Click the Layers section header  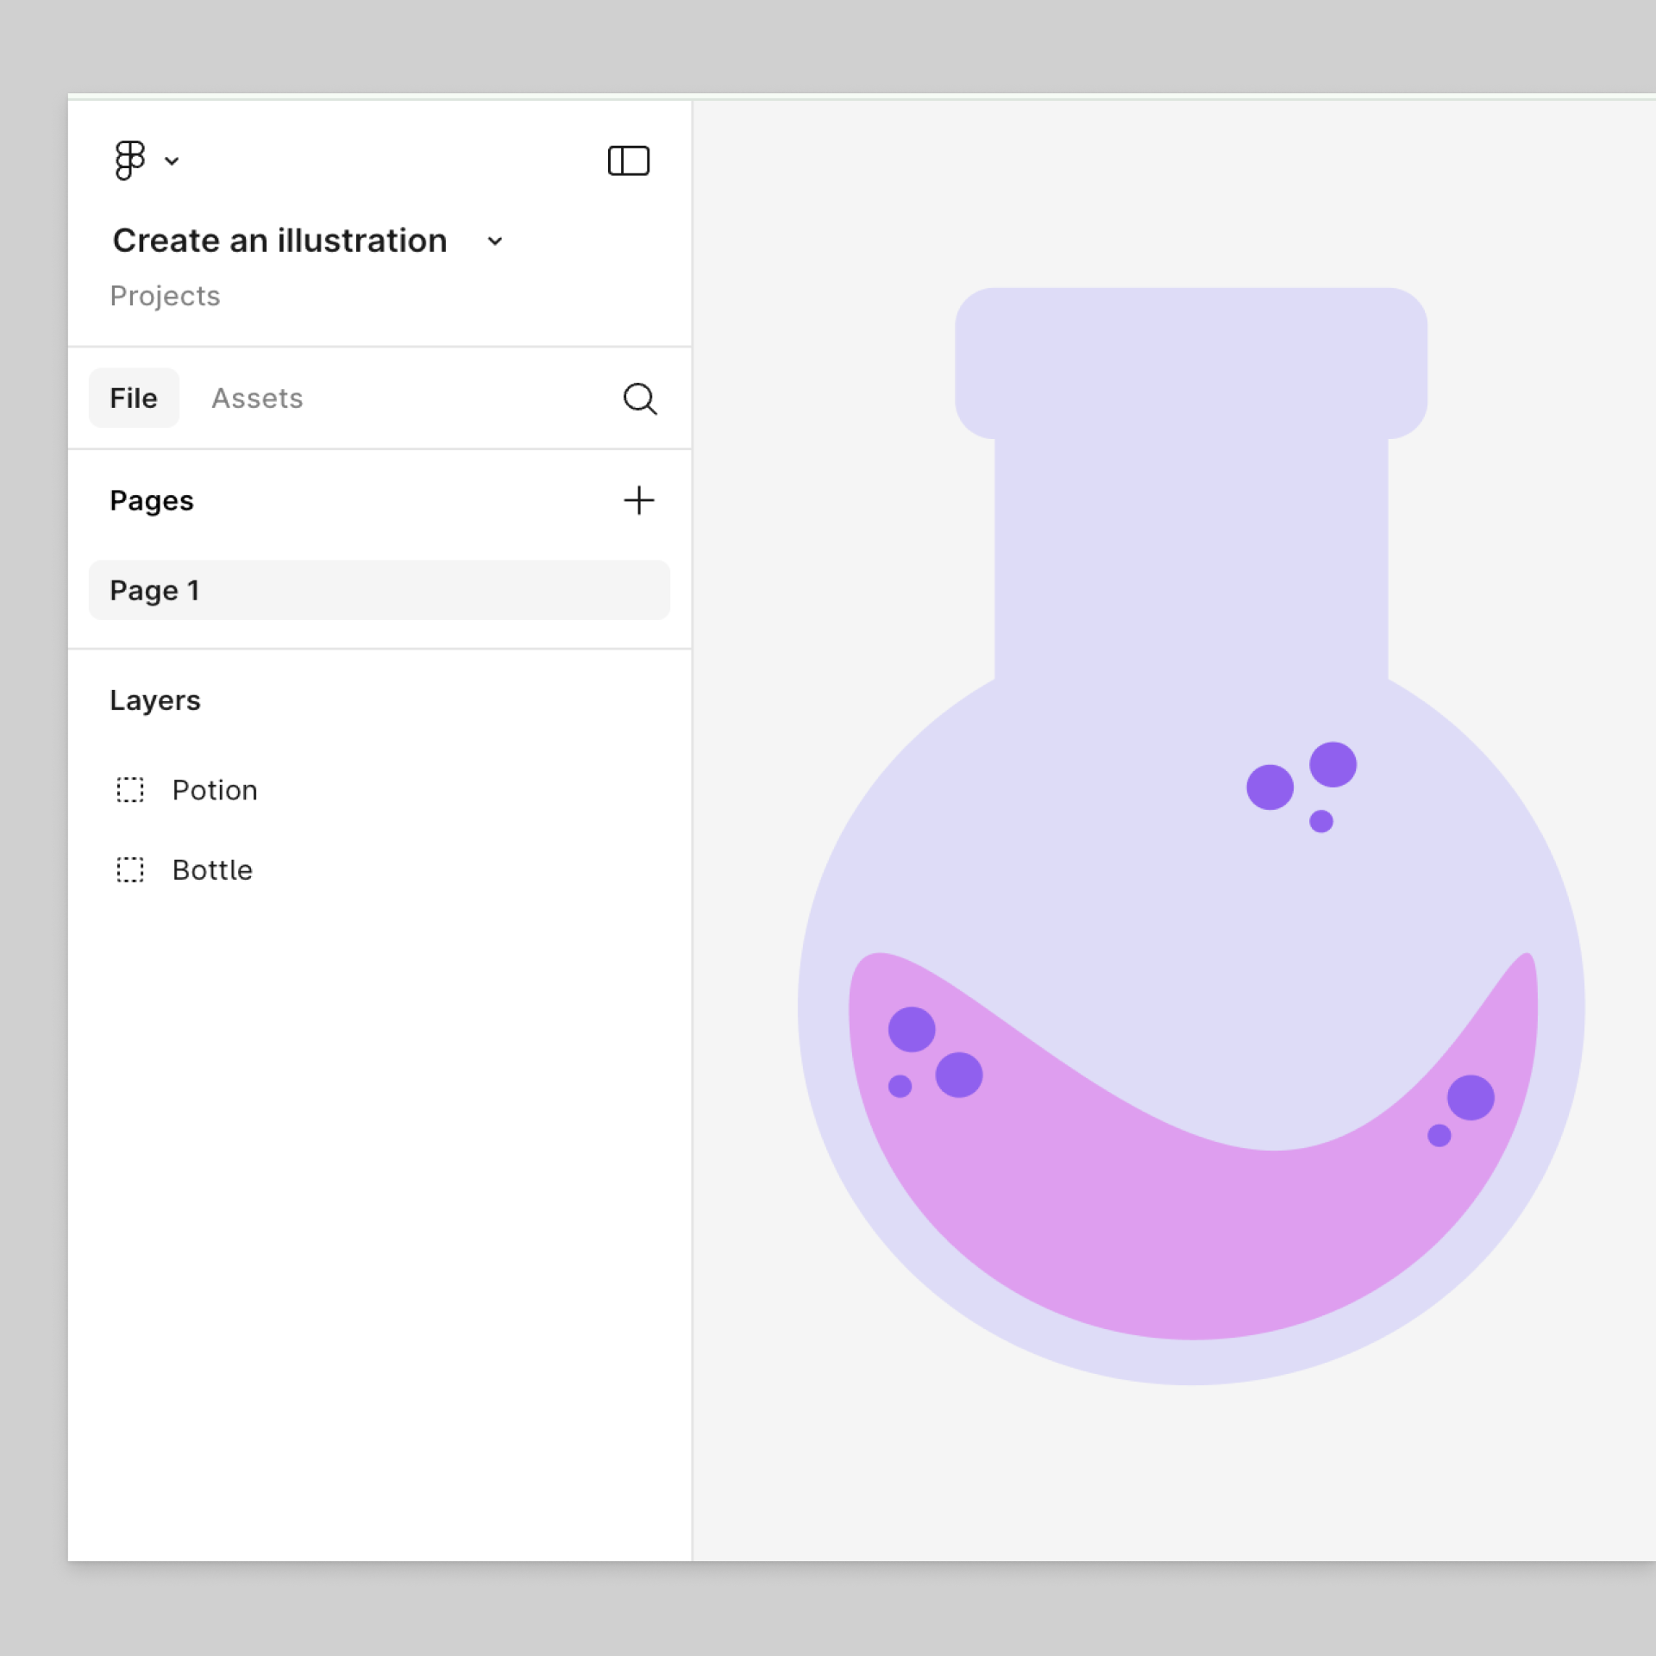pyautogui.click(x=155, y=700)
